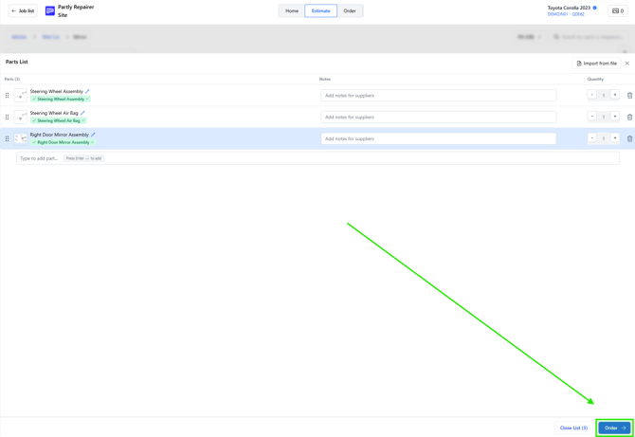Click the Parts List heading
Screen dimensions: 635x437
[x=17, y=62]
